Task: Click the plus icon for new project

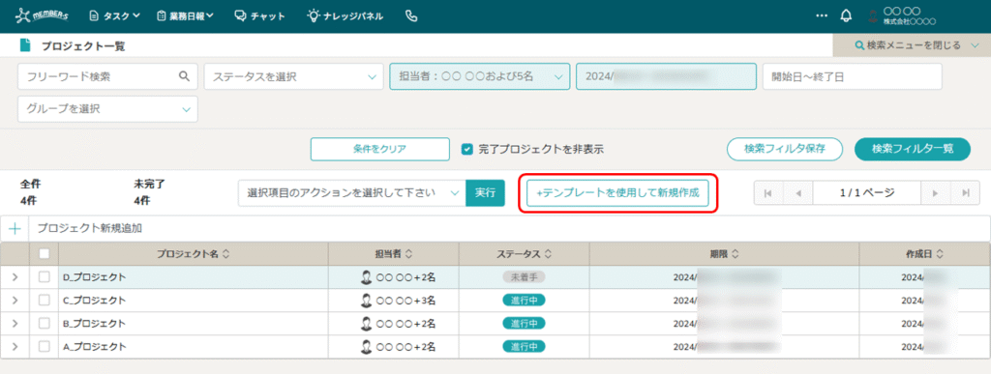Action: pos(15,228)
